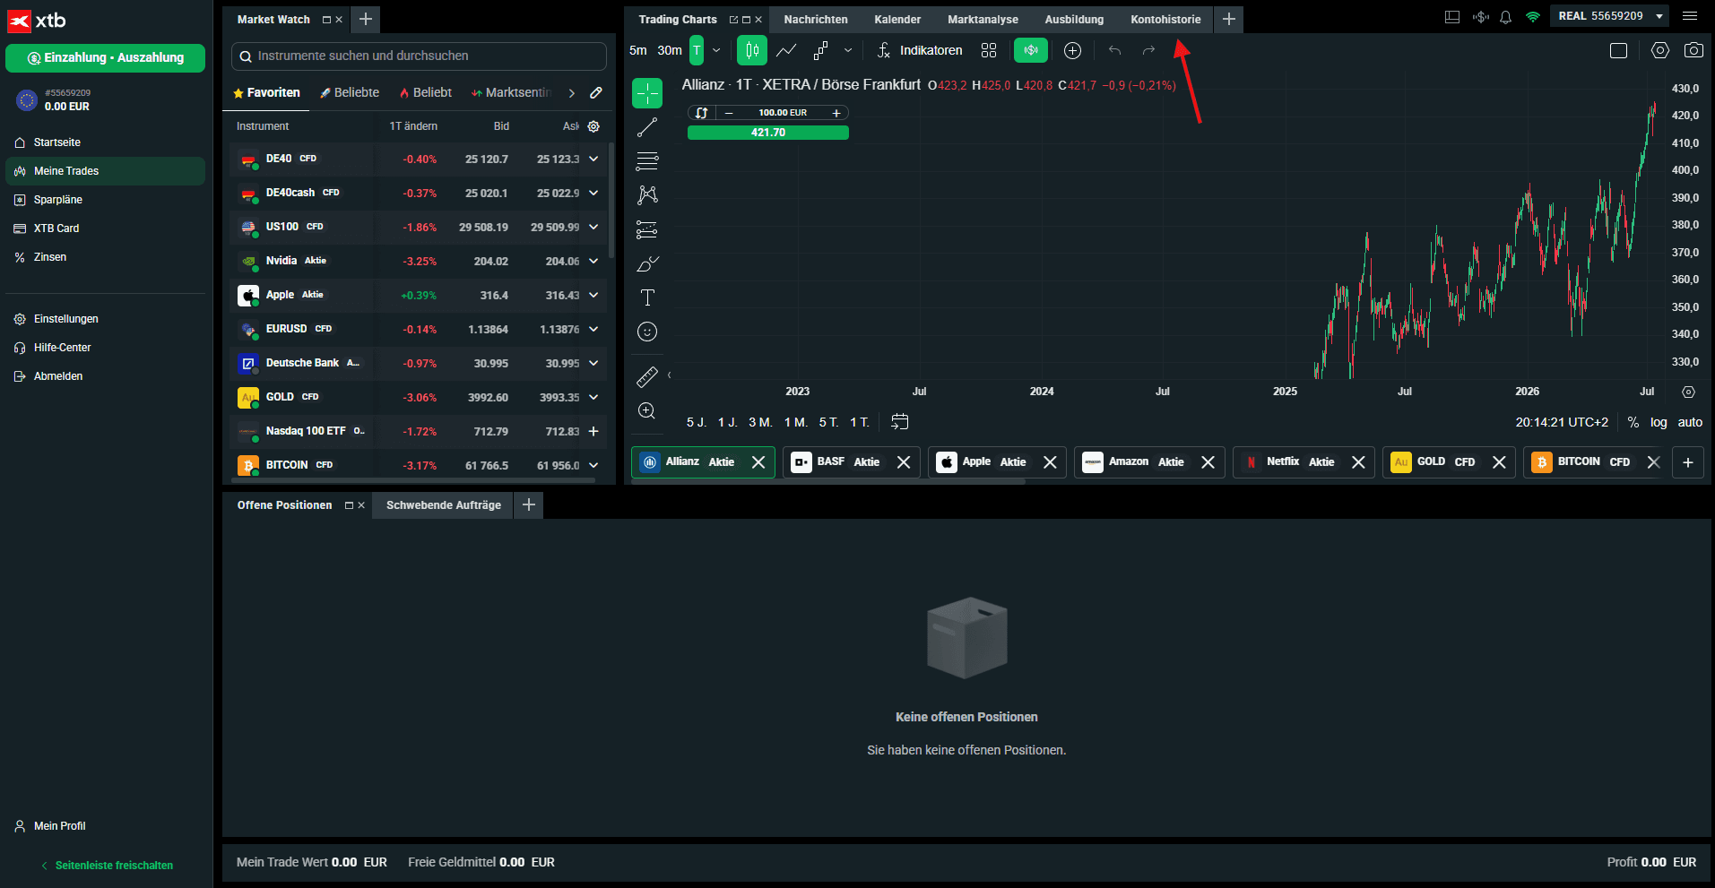Open the timeframe dropdown arrow beside T
Screen dimensions: 1715x888
(716, 50)
